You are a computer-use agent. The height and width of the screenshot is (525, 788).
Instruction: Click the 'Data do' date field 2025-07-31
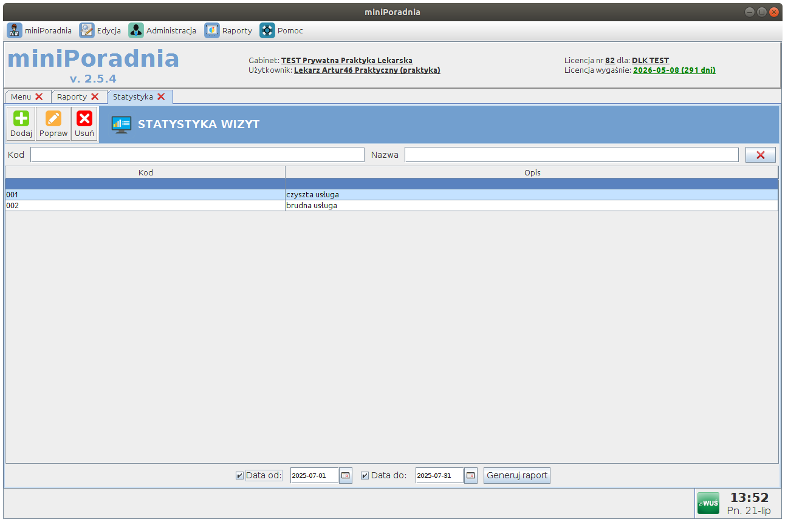click(x=439, y=476)
